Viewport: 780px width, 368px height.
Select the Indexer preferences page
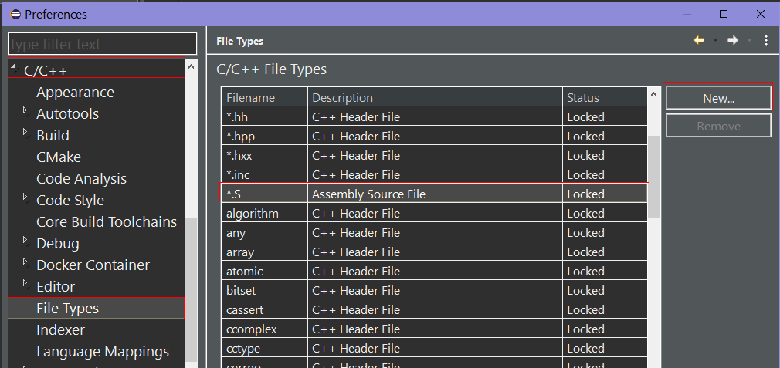tap(61, 329)
